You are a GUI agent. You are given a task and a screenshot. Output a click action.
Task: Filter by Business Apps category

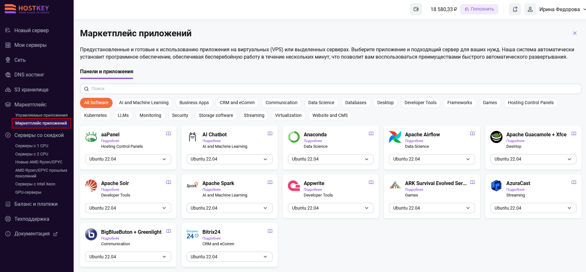194,103
